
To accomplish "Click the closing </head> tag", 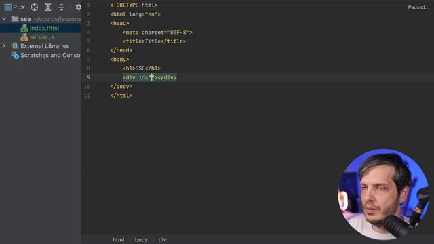I will click(121, 50).
